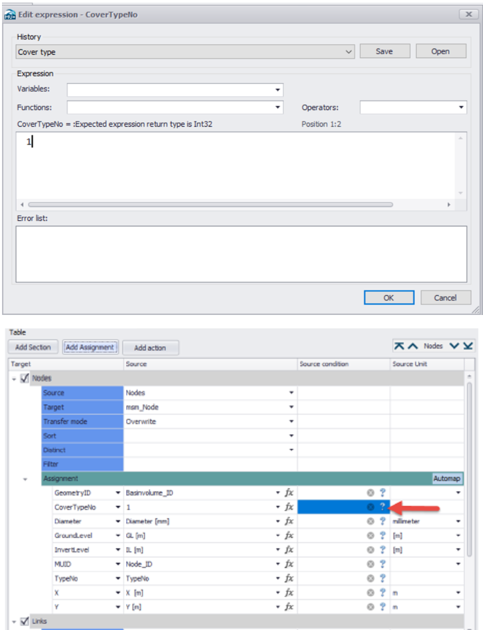Open fx expression editor for TypeNo row

pyautogui.click(x=289, y=579)
